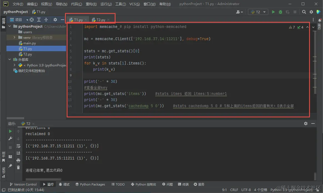Open Search Everywhere magnifier icon
323x193 pixels.
click(x=304, y=12)
